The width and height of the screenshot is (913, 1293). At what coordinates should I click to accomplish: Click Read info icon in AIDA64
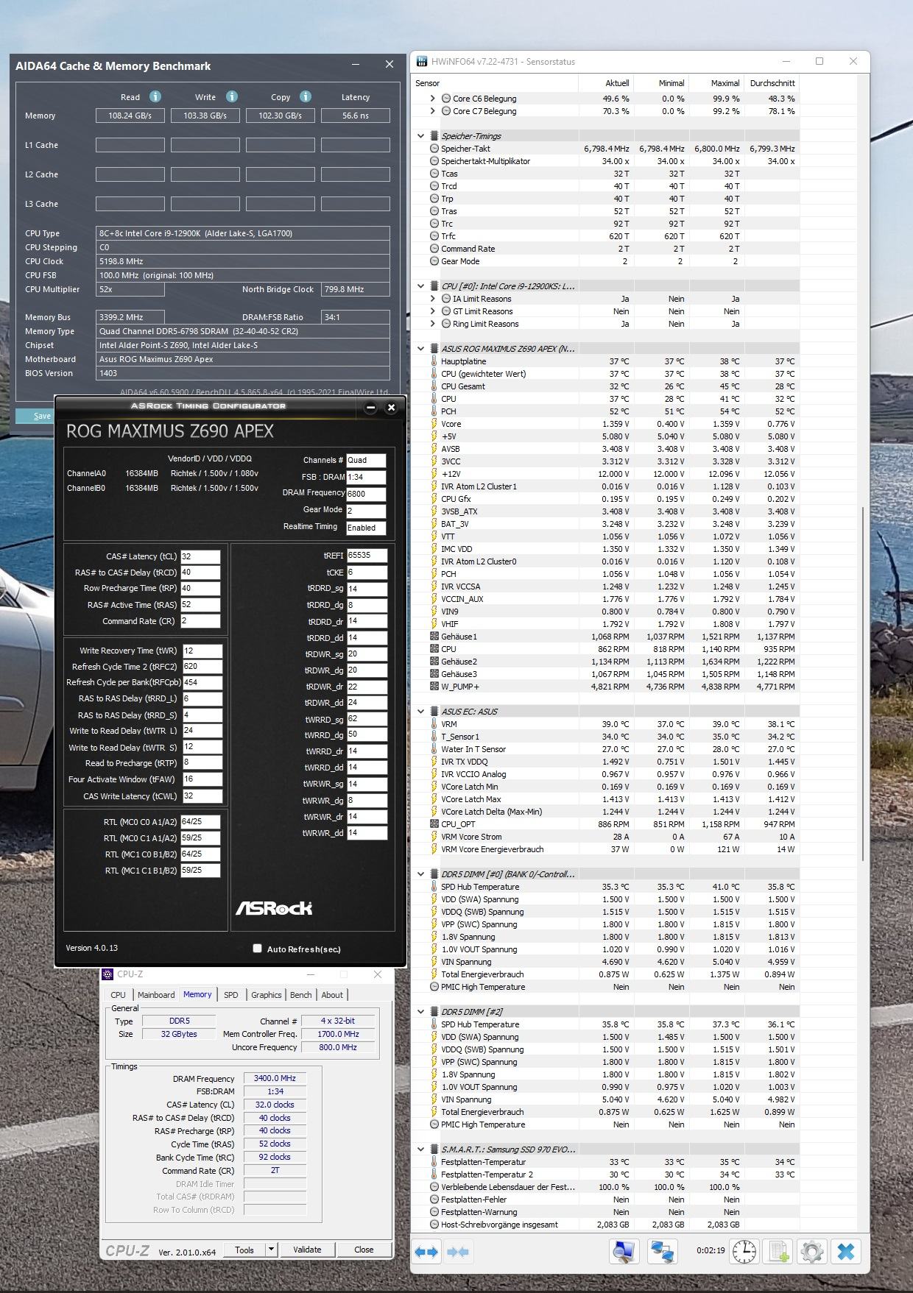point(155,96)
